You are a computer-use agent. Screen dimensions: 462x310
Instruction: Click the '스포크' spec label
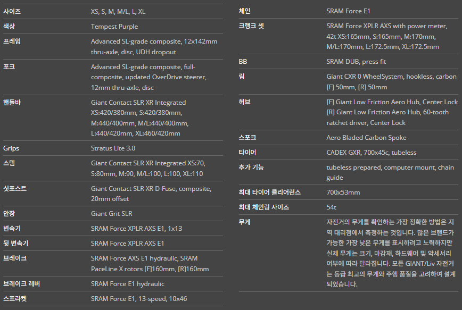coord(247,138)
